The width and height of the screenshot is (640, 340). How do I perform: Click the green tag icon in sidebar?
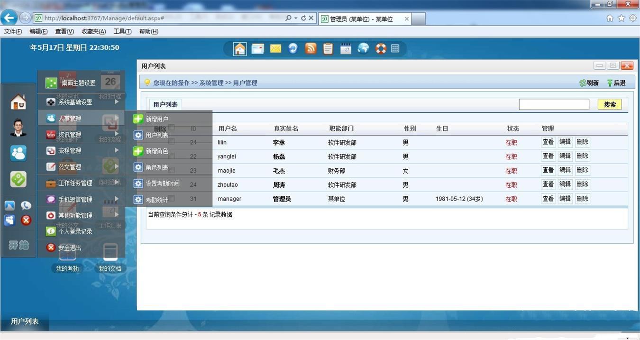18,179
